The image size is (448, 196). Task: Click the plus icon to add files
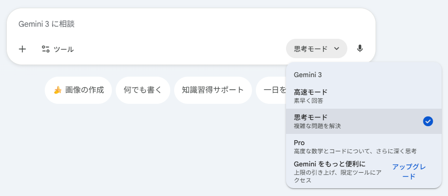pyautogui.click(x=22, y=49)
